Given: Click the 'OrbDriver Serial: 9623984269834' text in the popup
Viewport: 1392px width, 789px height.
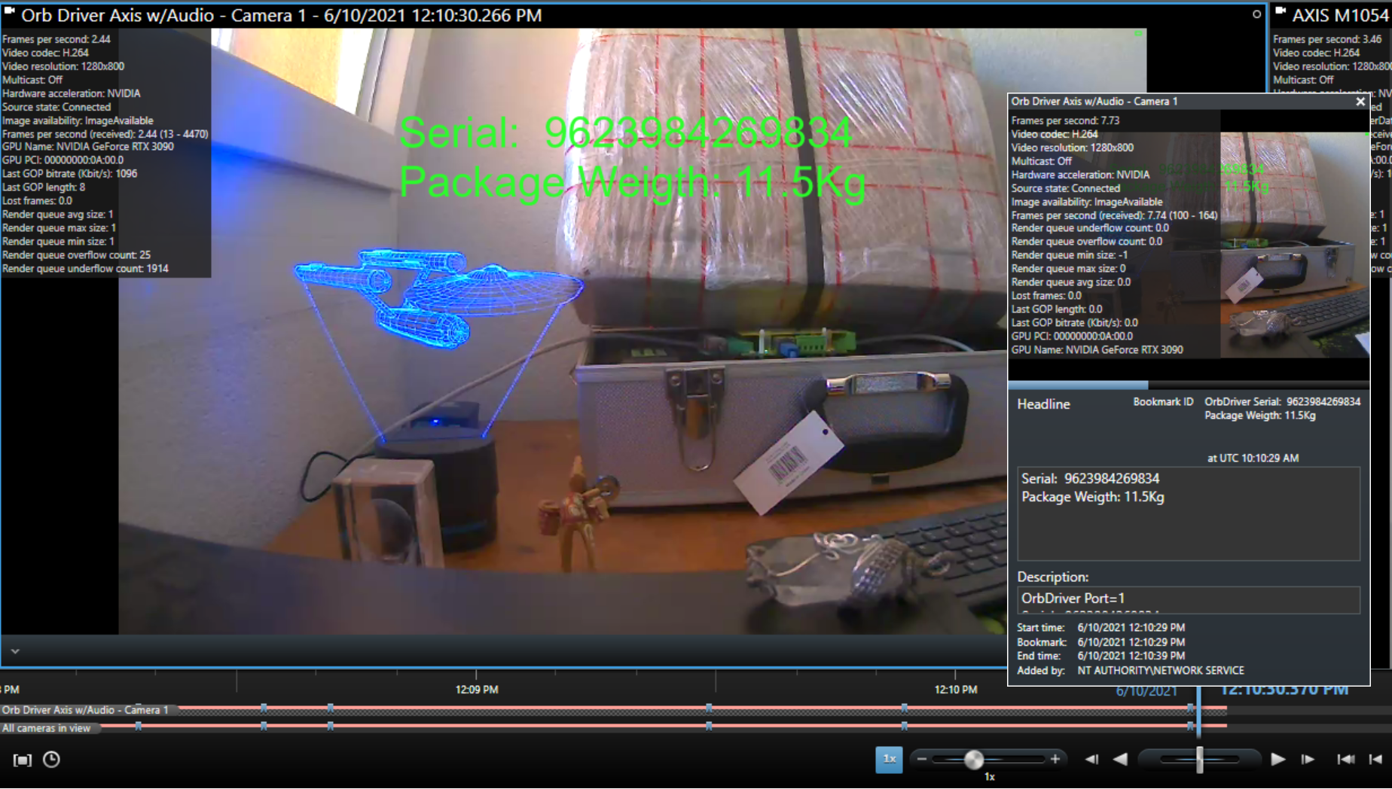Looking at the screenshot, I should tap(1282, 402).
